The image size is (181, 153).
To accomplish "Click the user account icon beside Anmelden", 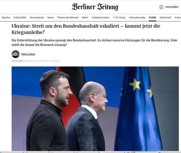I will (x=161, y=7).
